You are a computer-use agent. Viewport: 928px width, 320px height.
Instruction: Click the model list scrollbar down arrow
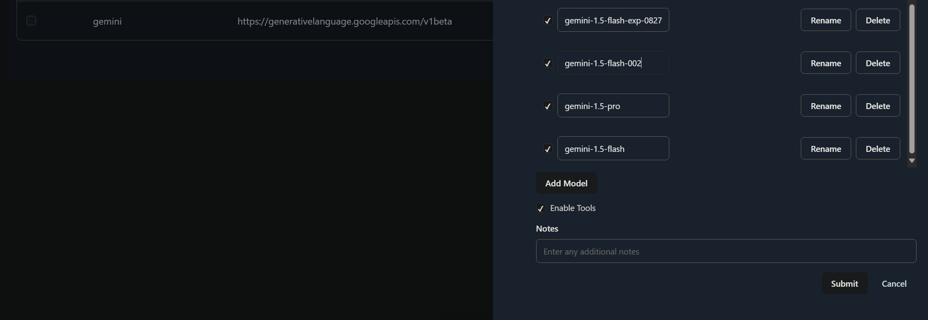pyautogui.click(x=912, y=161)
